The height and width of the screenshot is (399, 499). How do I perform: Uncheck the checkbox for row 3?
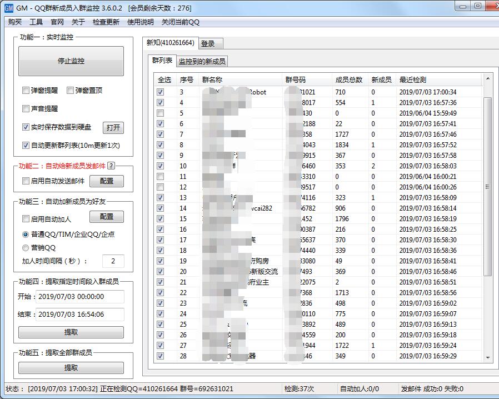161,92
